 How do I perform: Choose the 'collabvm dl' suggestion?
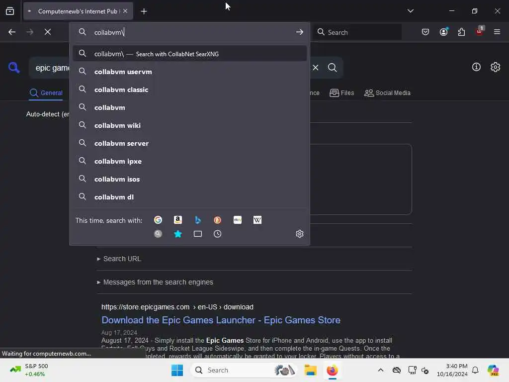190,197
